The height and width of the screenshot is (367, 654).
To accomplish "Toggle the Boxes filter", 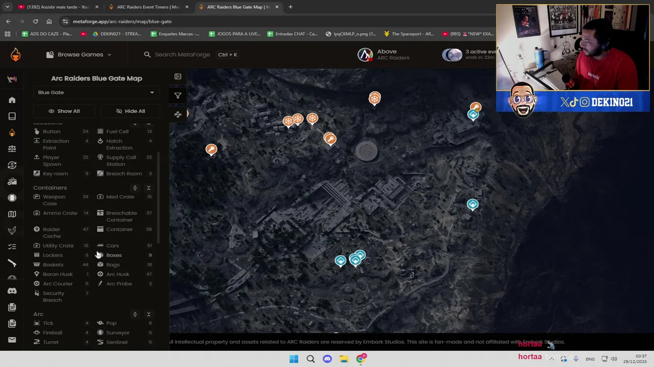I will point(124,255).
